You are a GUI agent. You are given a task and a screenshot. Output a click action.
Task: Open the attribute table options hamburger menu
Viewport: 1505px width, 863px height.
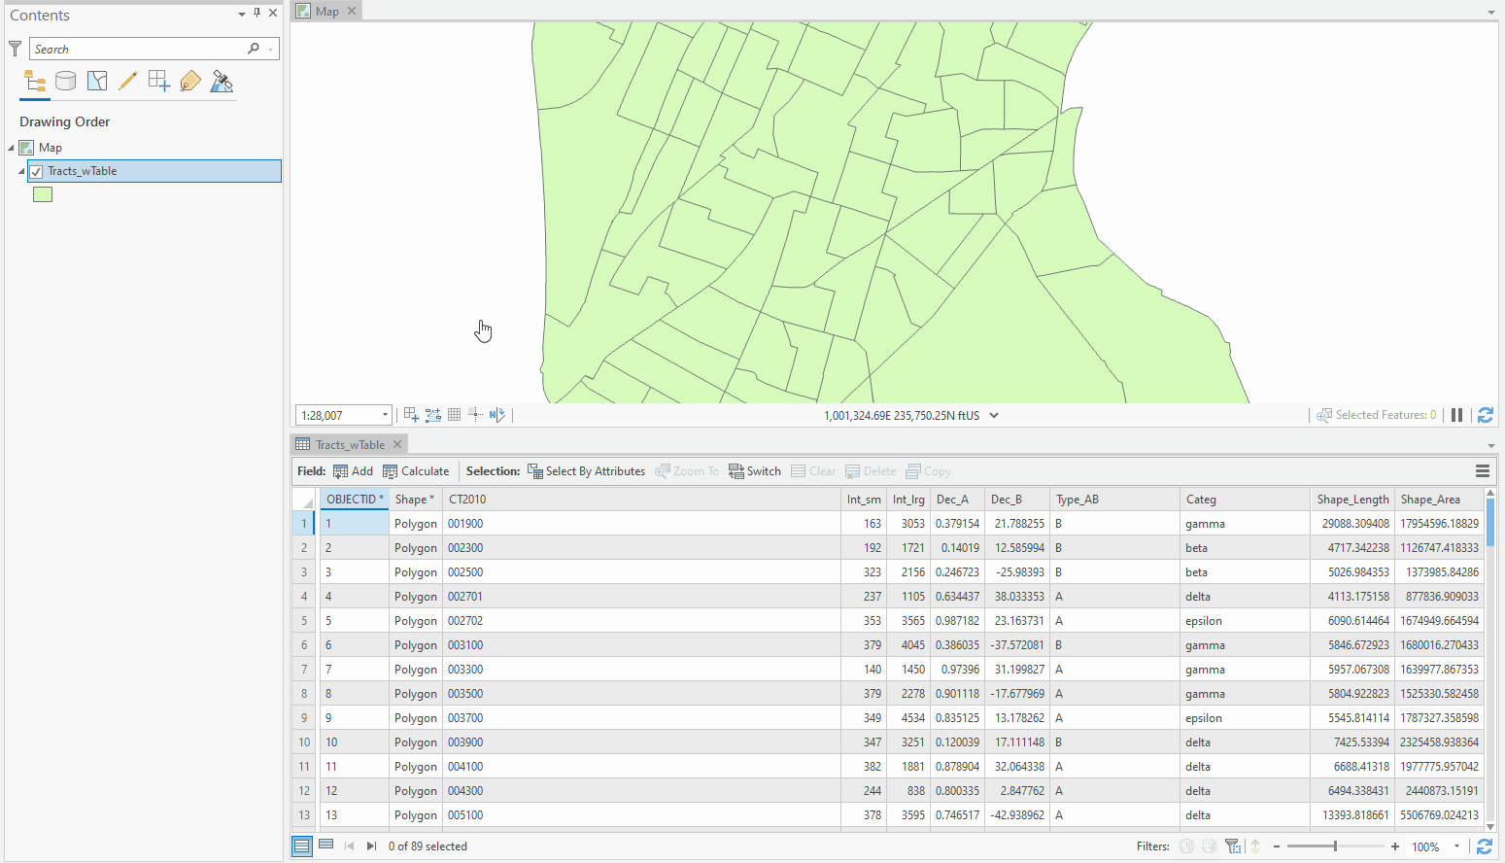click(x=1482, y=470)
